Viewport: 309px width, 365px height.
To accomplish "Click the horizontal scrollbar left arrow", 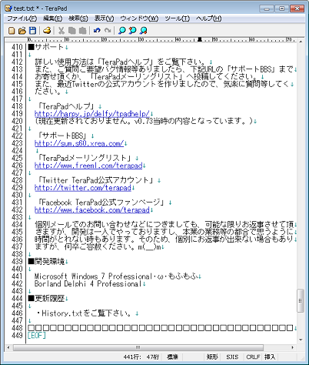I will [8, 347].
